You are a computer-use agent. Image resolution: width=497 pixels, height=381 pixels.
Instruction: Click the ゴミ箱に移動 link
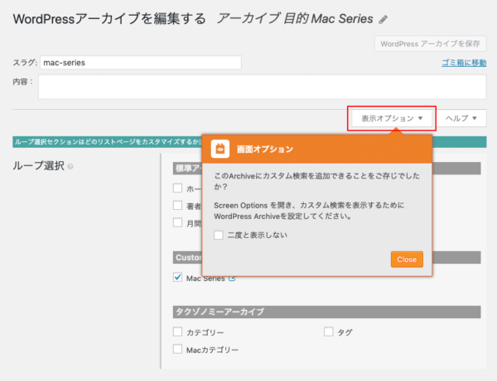coord(464,63)
